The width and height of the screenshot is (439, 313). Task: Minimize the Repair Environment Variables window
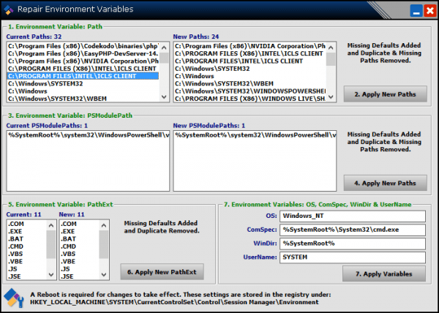(x=416, y=11)
